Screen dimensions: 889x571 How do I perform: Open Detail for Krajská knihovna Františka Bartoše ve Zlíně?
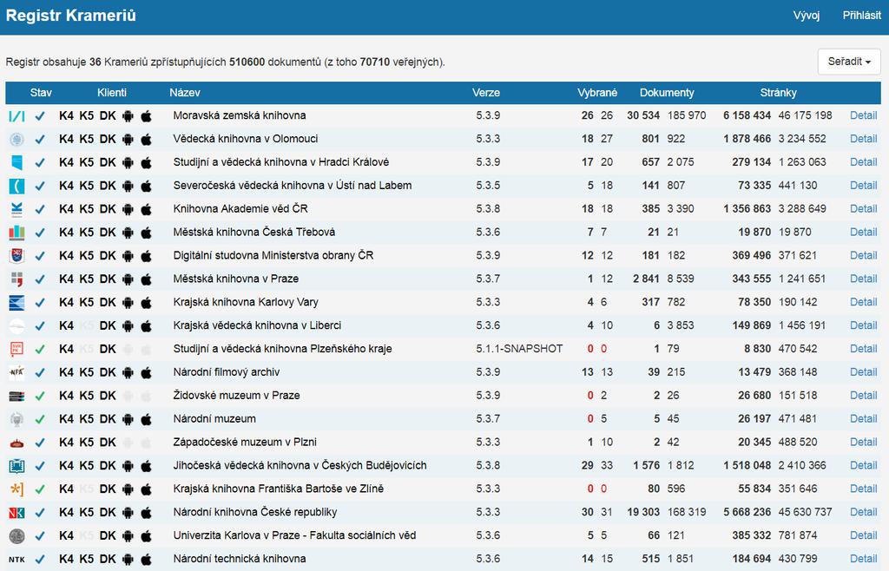pos(864,489)
